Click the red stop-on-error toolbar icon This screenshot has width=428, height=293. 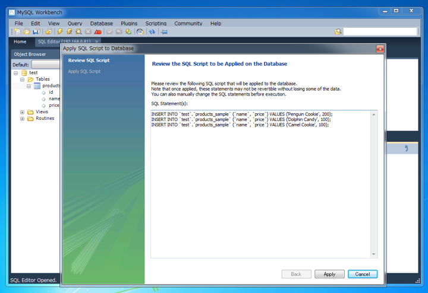pos(97,32)
